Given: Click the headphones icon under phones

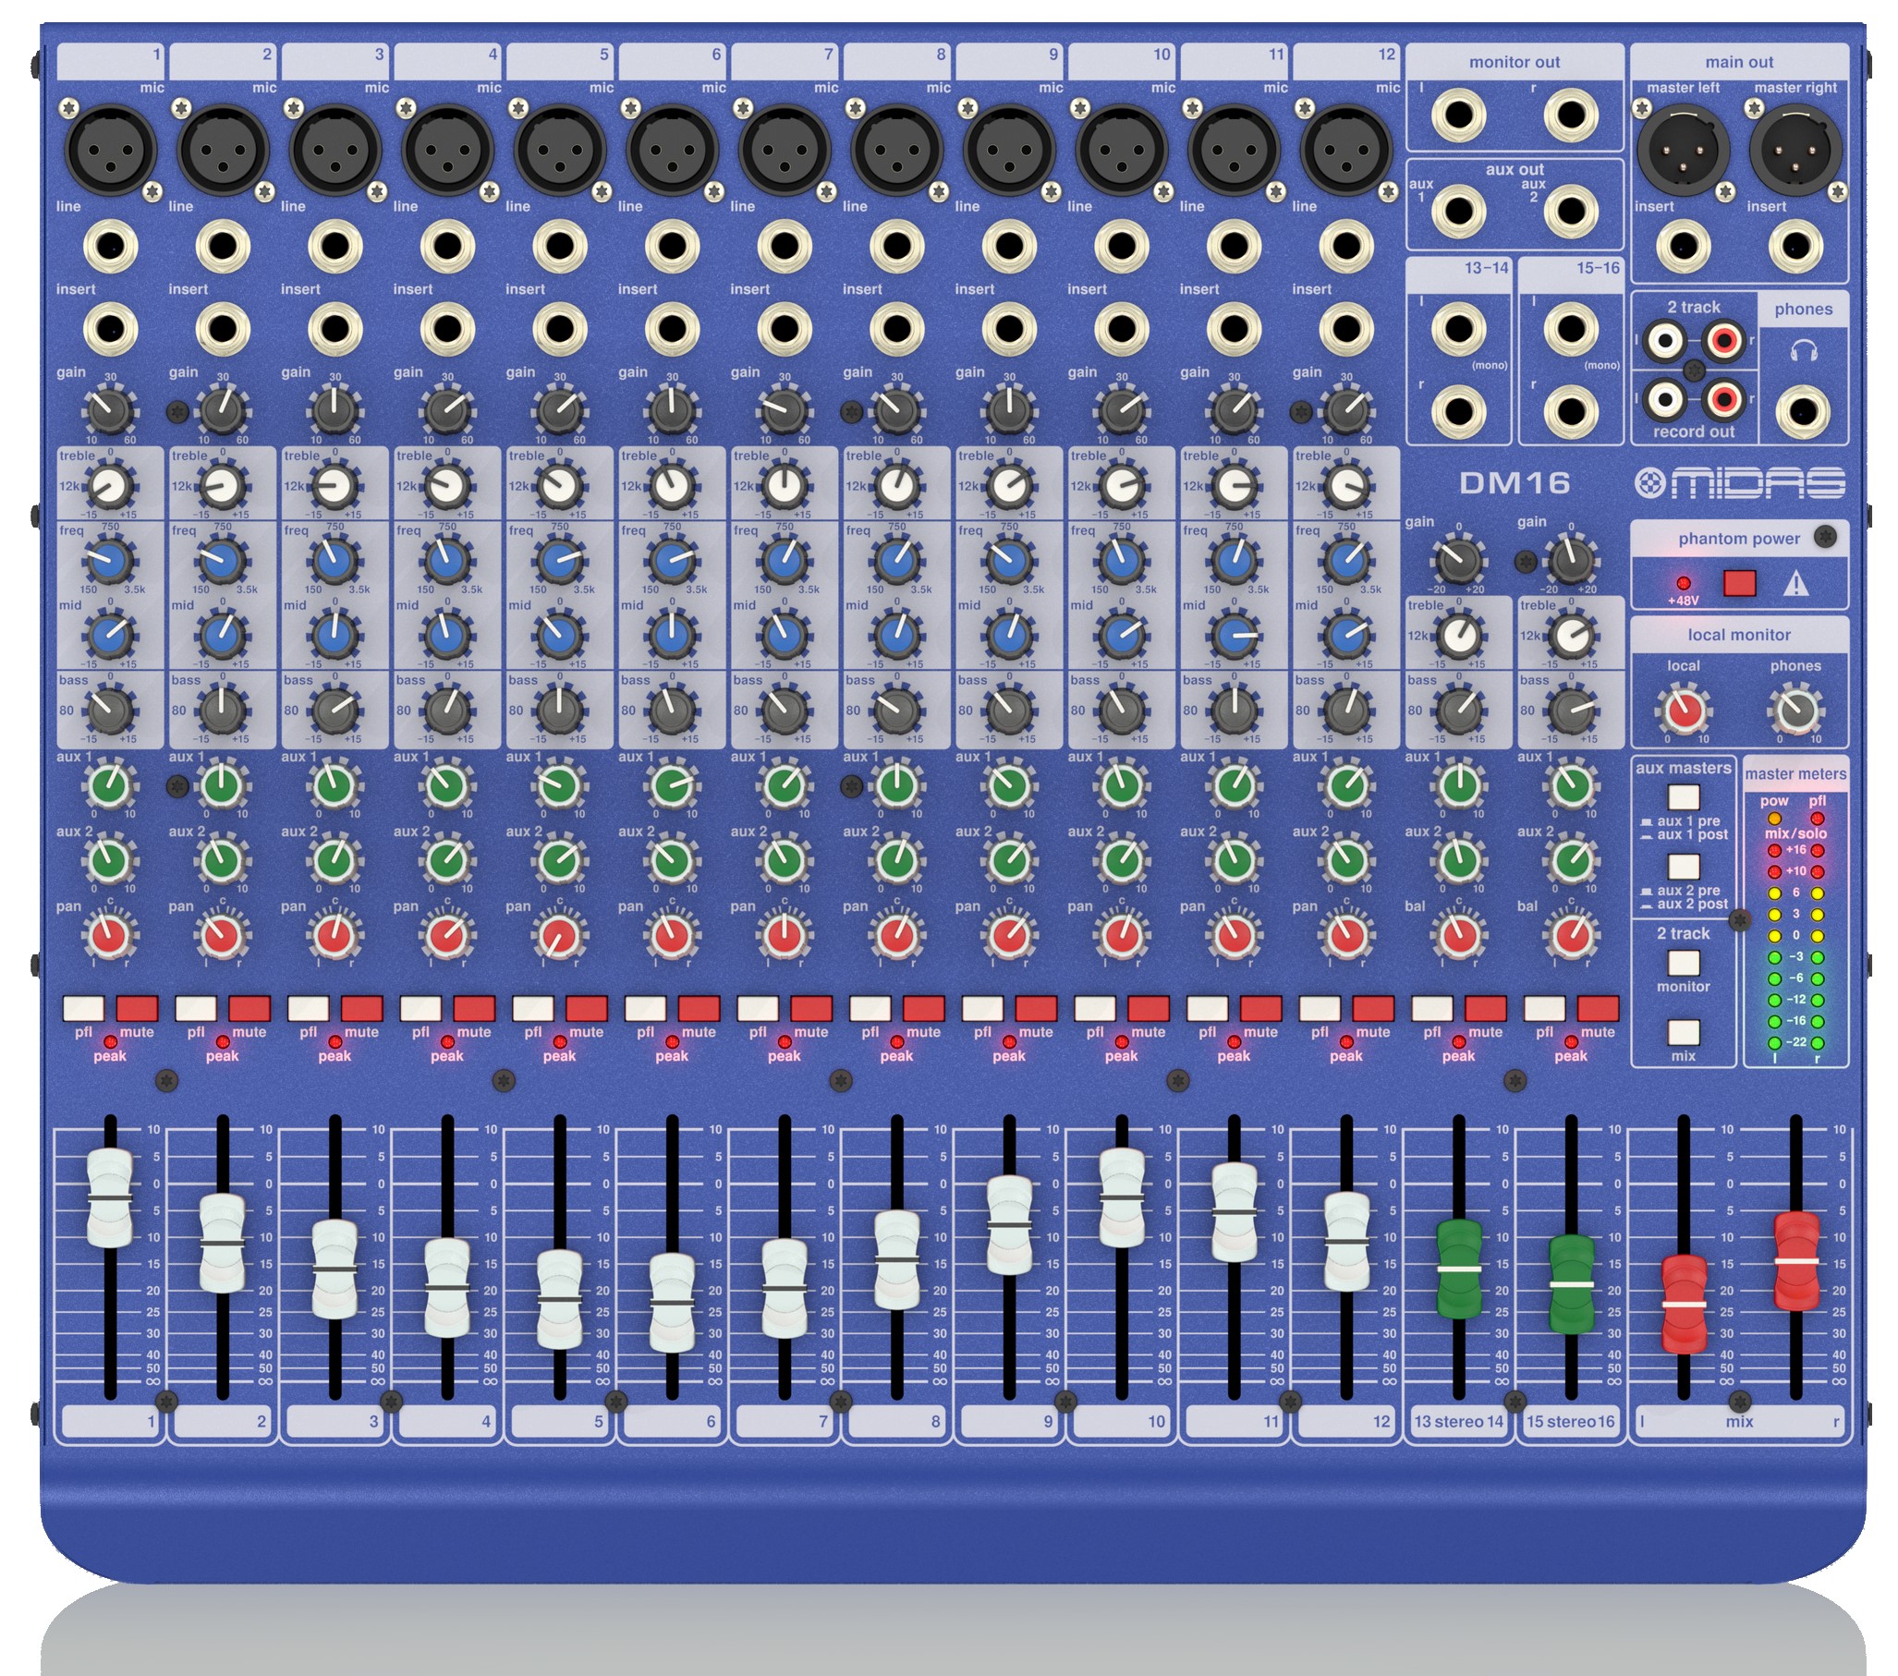Looking at the screenshot, I should tap(1804, 351).
